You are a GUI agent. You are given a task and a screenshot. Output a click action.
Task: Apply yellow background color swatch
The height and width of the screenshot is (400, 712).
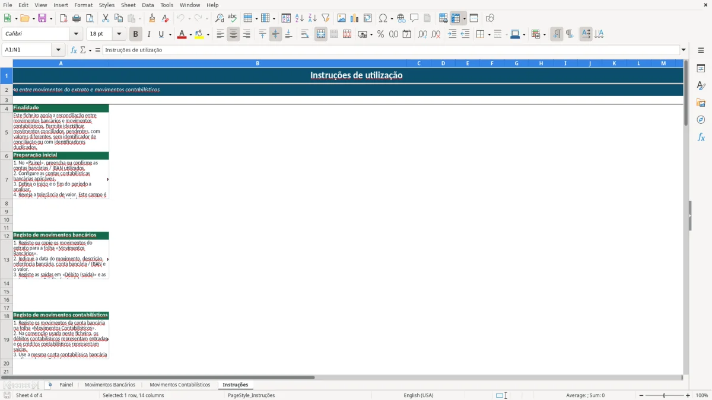199,34
